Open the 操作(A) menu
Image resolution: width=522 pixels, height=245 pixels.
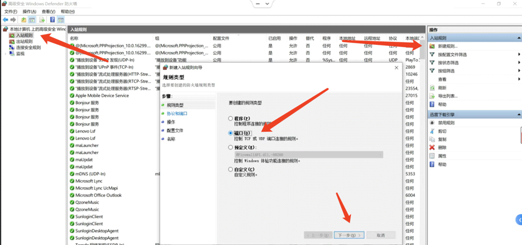tap(29, 11)
